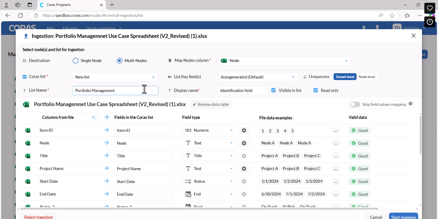The width and height of the screenshot is (438, 219).
Task: Click the browser refresh icon
Action: 21,15
